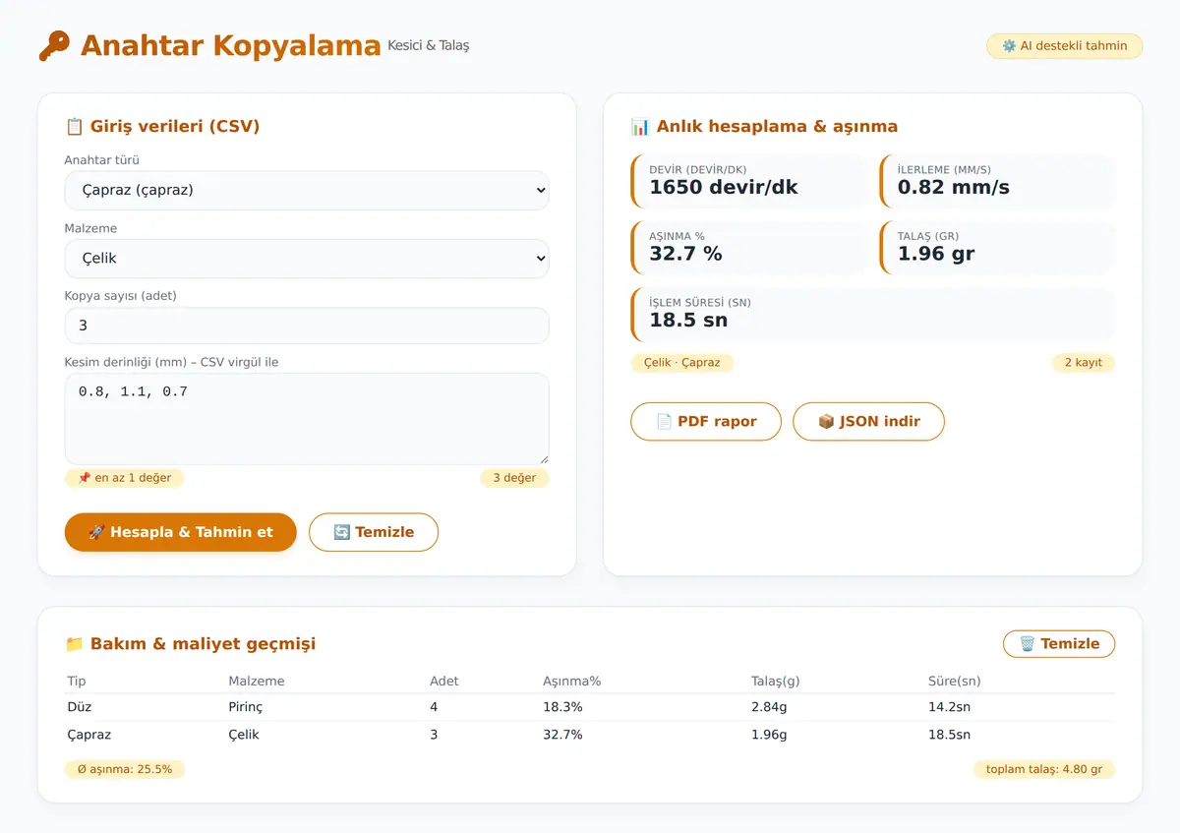The height and width of the screenshot is (833, 1180).
Task: Click the Kesici & Talaş subtitle
Action: coord(429,45)
